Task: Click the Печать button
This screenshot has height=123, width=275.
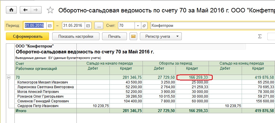Action: (x=114, y=37)
